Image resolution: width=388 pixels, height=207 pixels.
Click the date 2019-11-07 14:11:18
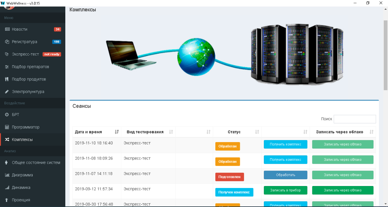pyautogui.click(x=94, y=173)
